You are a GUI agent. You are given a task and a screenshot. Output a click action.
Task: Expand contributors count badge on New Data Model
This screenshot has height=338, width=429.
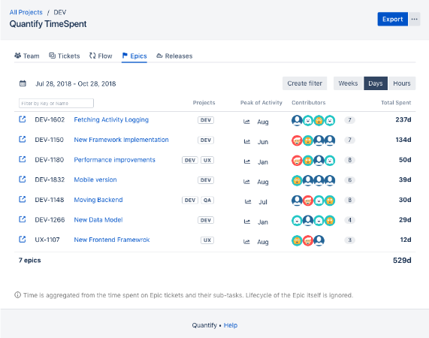click(x=349, y=220)
